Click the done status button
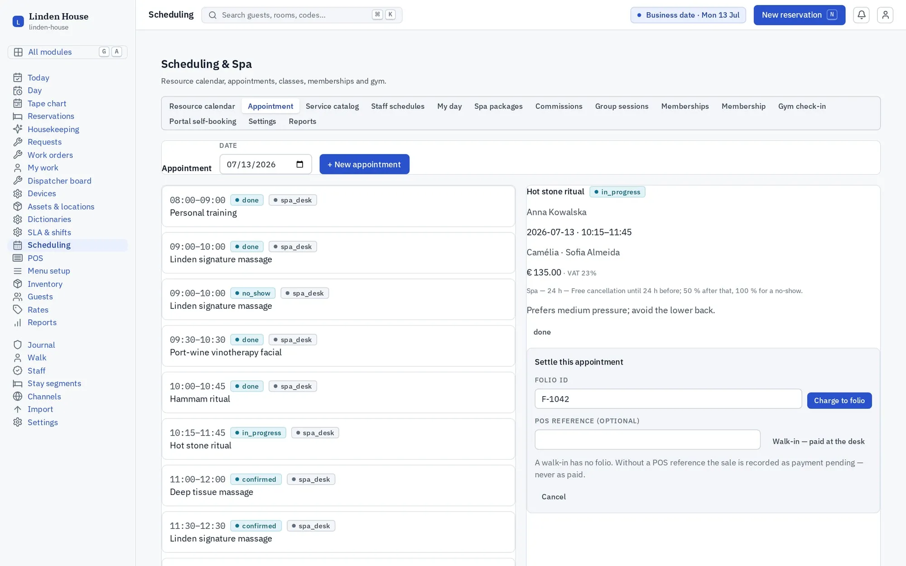The width and height of the screenshot is (906, 566). pos(542,332)
